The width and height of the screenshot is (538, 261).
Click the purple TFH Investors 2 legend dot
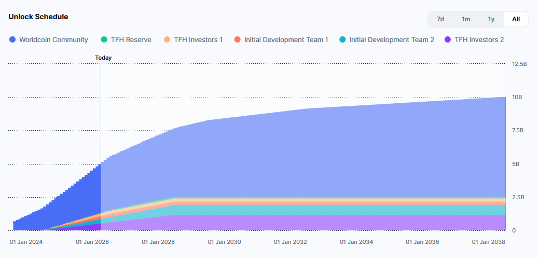(x=447, y=39)
